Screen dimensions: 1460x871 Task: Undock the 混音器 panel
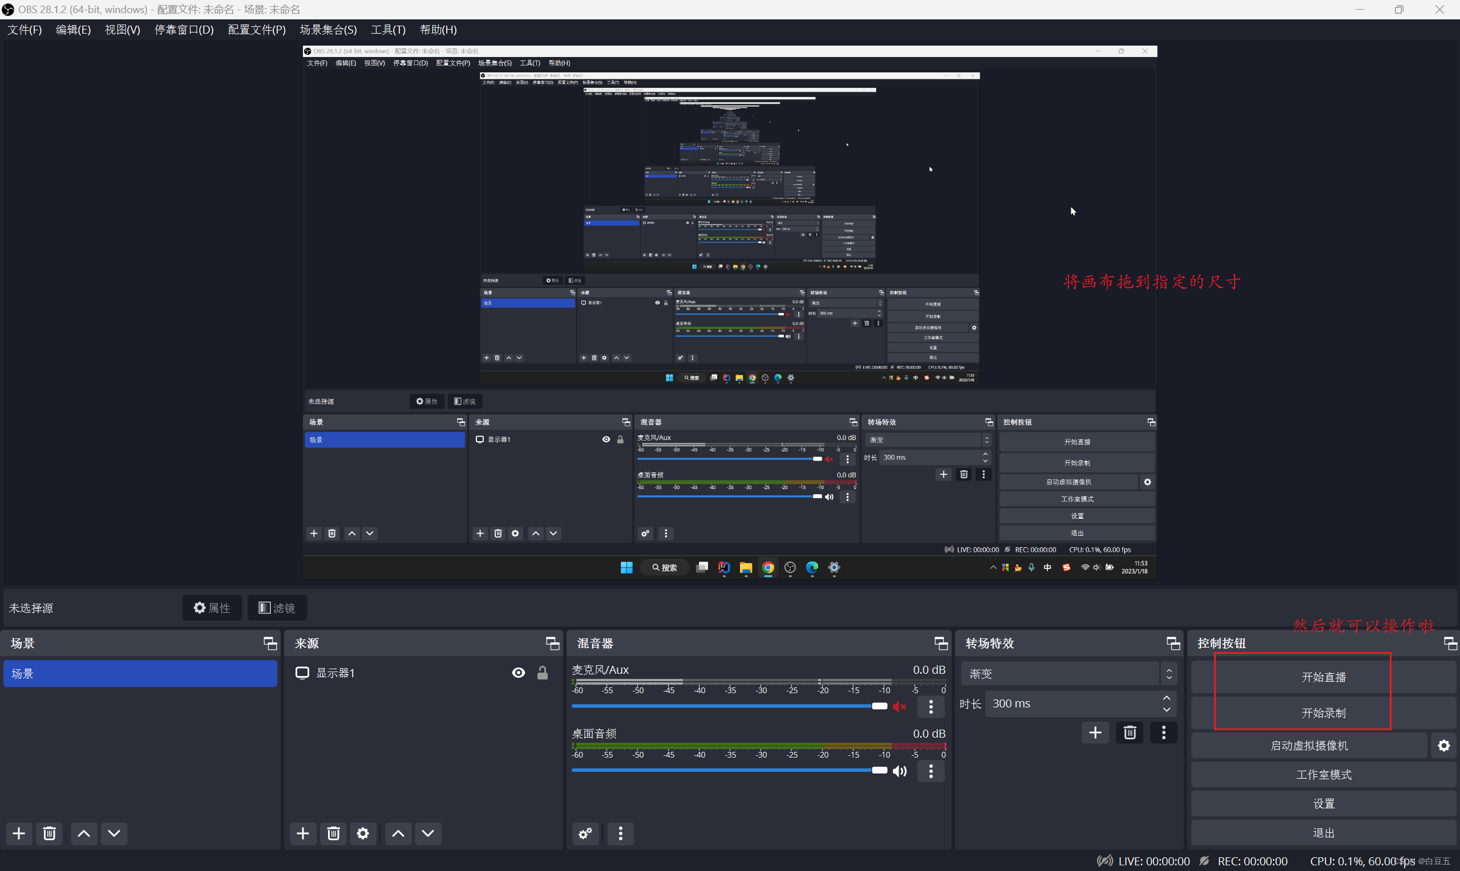941,643
